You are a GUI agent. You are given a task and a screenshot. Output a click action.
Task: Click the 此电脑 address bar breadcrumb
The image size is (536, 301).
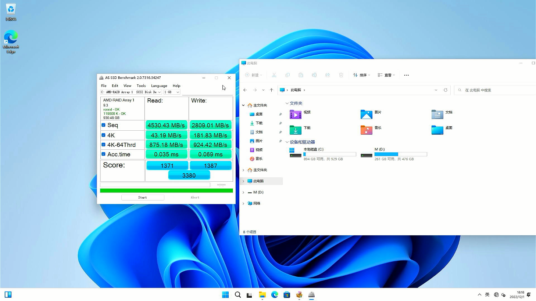coord(296,90)
